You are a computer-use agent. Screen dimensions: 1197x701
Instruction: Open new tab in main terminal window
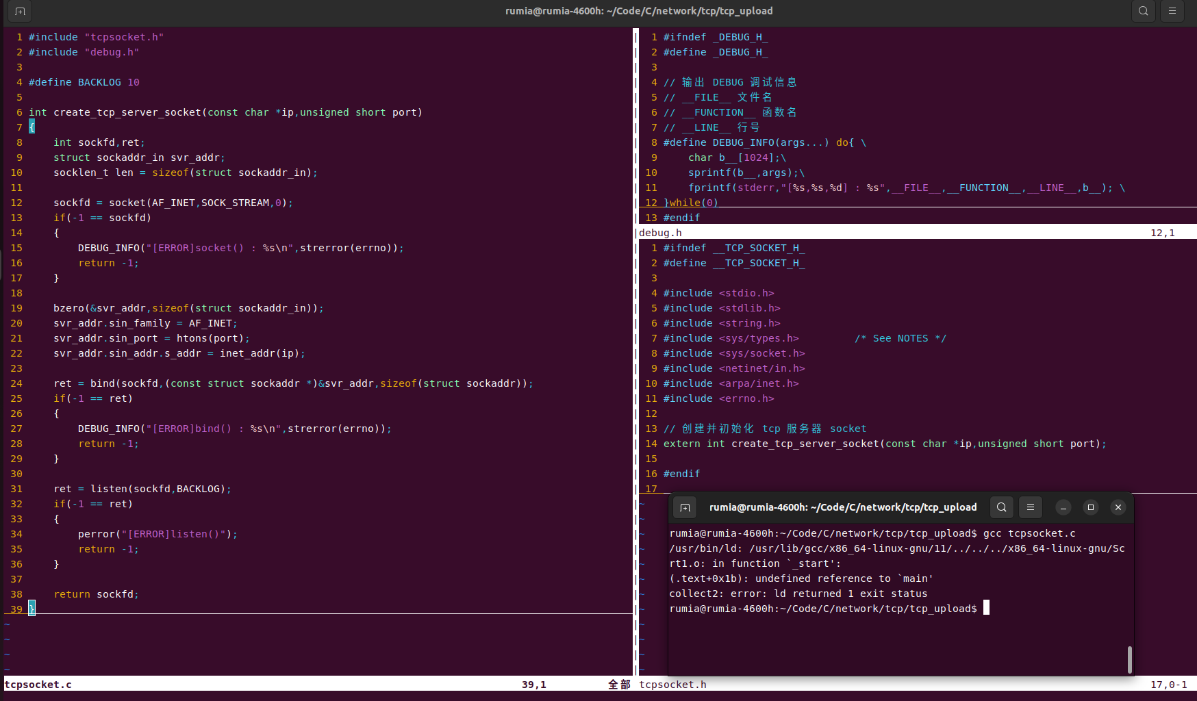(20, 11)
